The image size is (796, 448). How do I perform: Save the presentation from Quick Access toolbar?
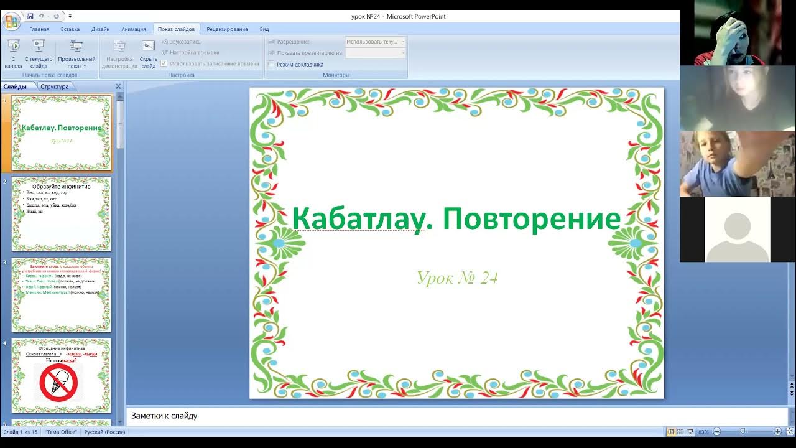click(x=30, y=16)
